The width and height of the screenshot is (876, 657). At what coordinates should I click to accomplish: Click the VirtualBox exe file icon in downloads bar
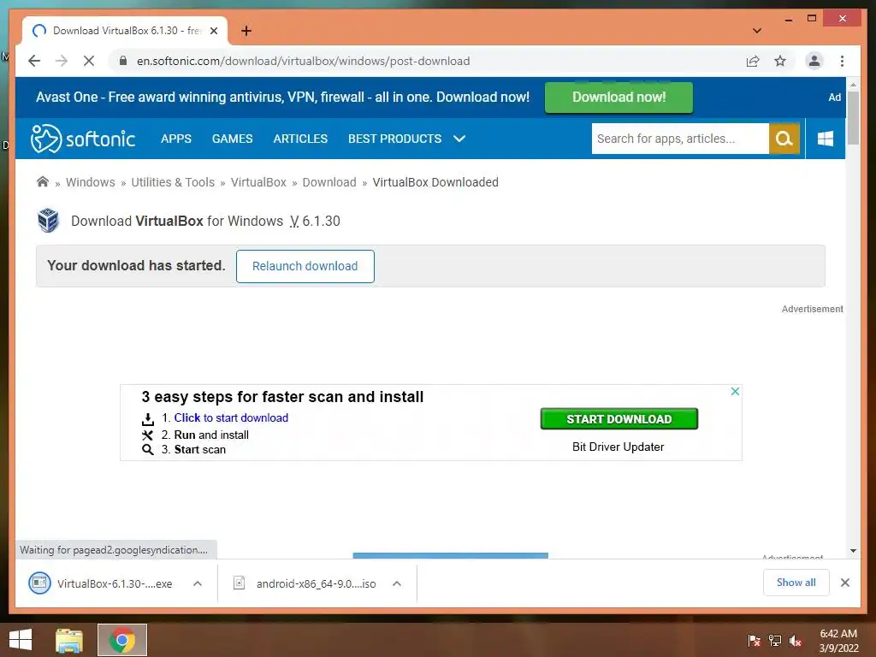(x=39, y=583)
